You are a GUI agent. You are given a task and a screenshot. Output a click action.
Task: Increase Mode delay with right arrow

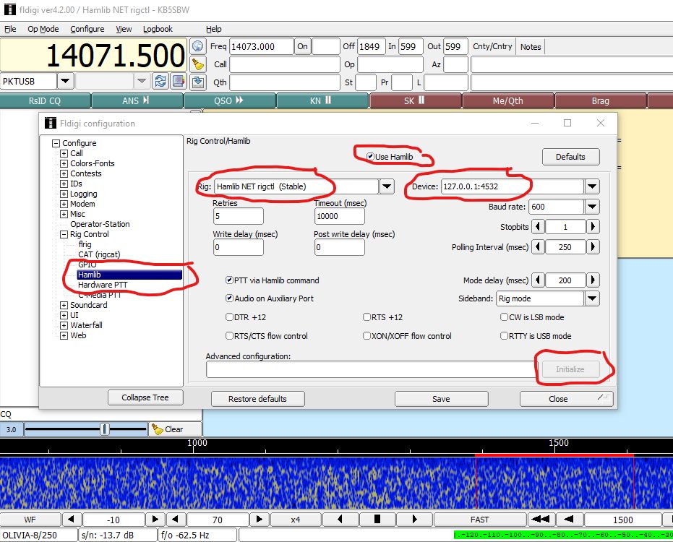point(593,280)
